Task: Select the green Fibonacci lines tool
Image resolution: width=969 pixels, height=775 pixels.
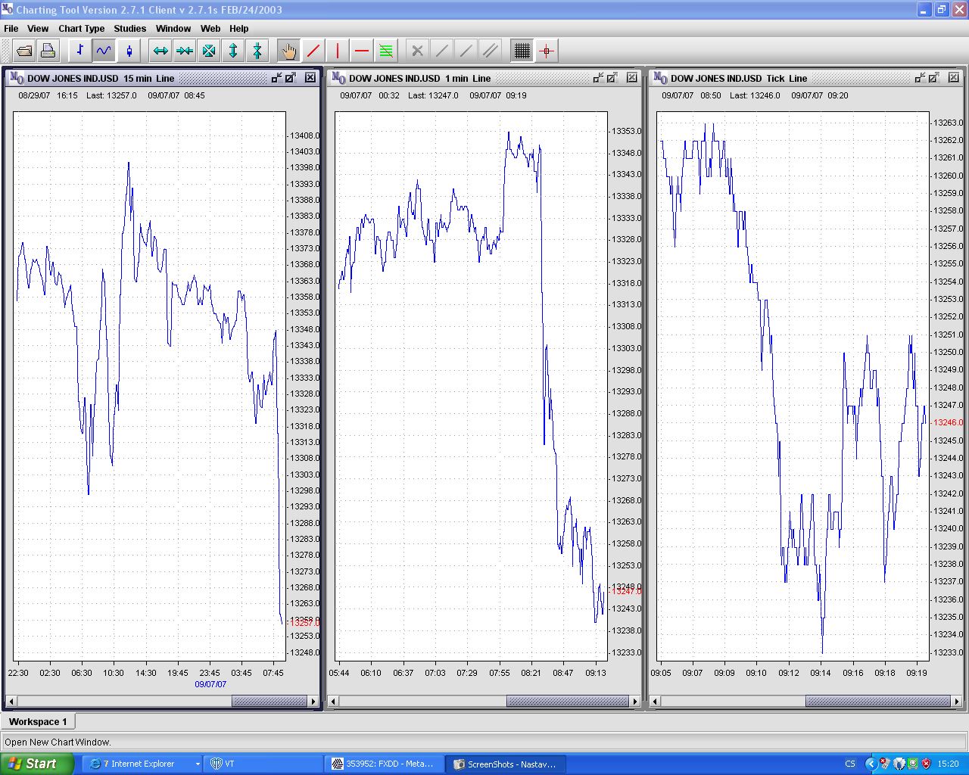Action: point(386,51)
